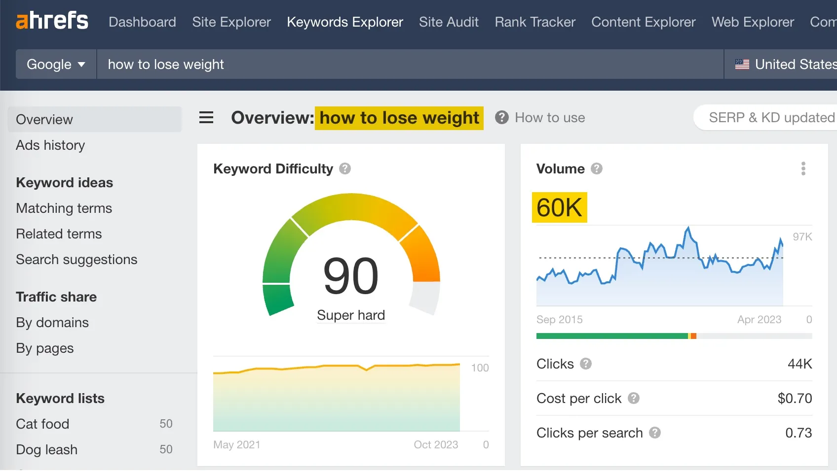Click the Cost per click help icon
This screenshot has width=837, height=471.
(x=634, y=399)
